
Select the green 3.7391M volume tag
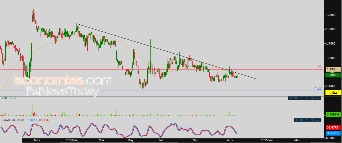[333, 114]
